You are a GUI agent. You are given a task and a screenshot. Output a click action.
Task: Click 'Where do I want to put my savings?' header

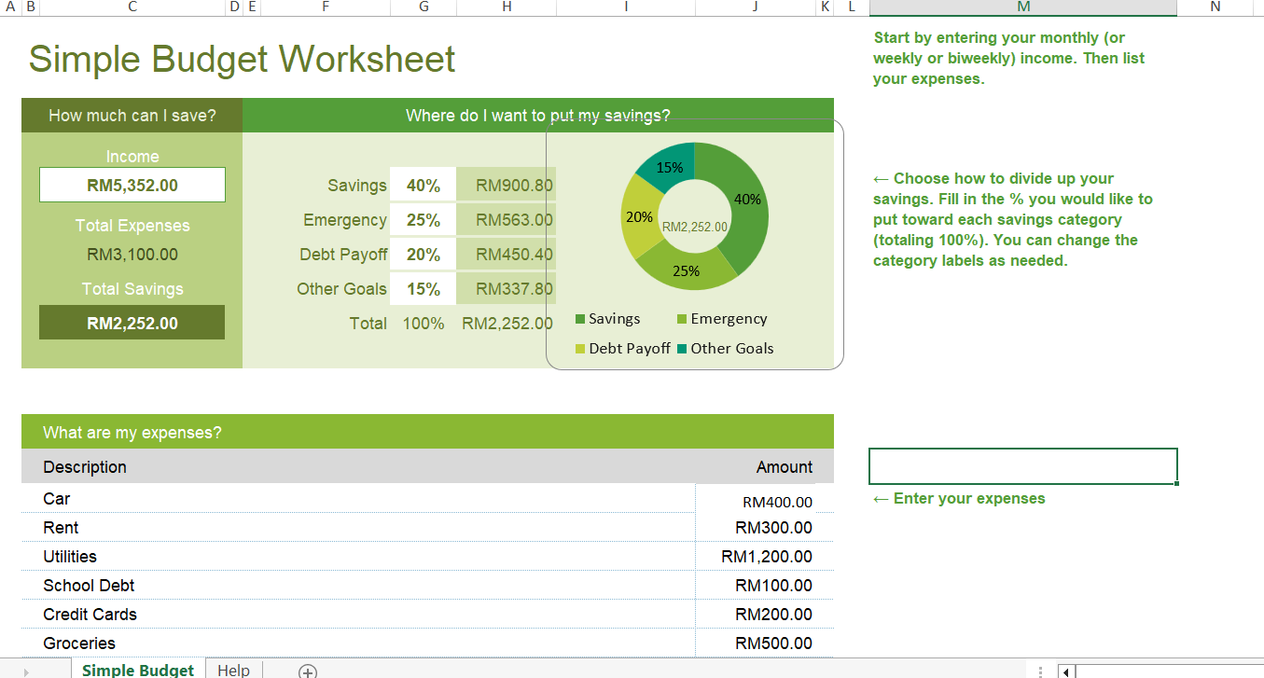click(538, 116)
